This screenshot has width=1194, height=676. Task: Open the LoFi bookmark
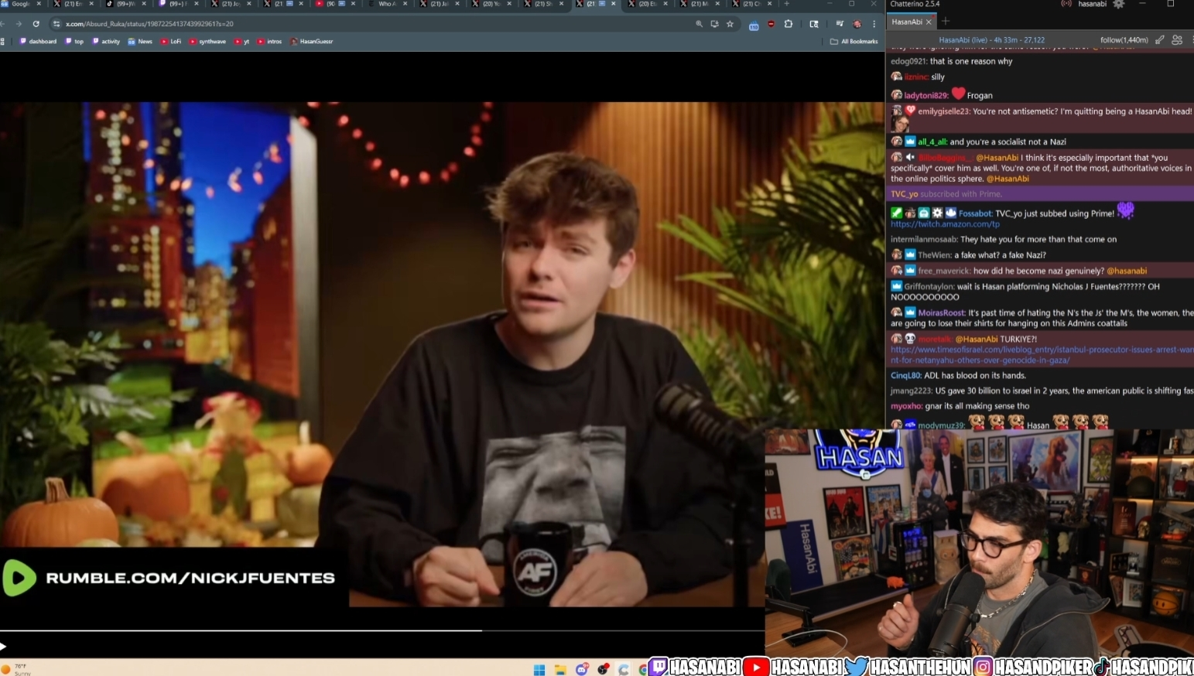[171, 41]
